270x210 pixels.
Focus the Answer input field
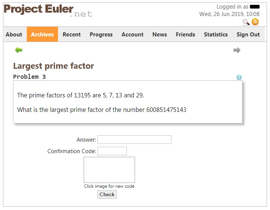pyautogui.click(x=134, y=140)
